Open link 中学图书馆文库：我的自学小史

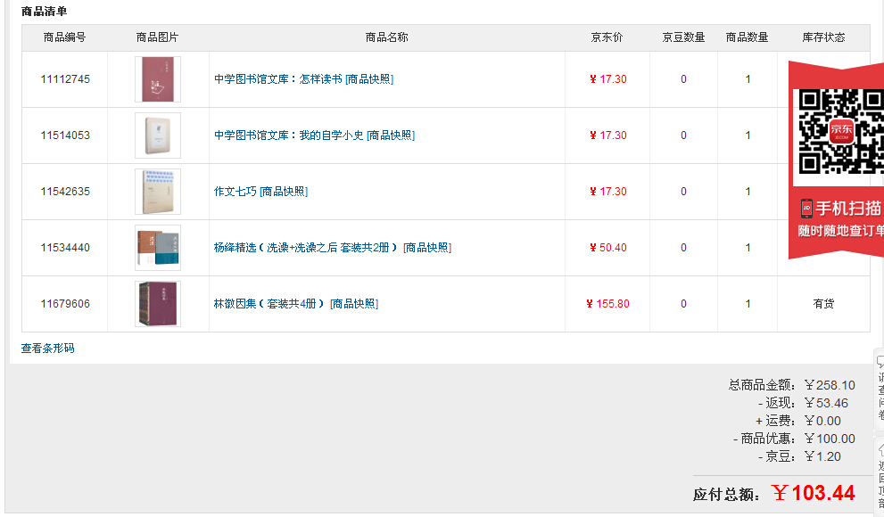tap(289, 135)
